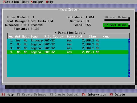Click scroll up arrow in partition list
Image resolution: width=137 pixels, height=103 pixels.
(x=129, y=41)
